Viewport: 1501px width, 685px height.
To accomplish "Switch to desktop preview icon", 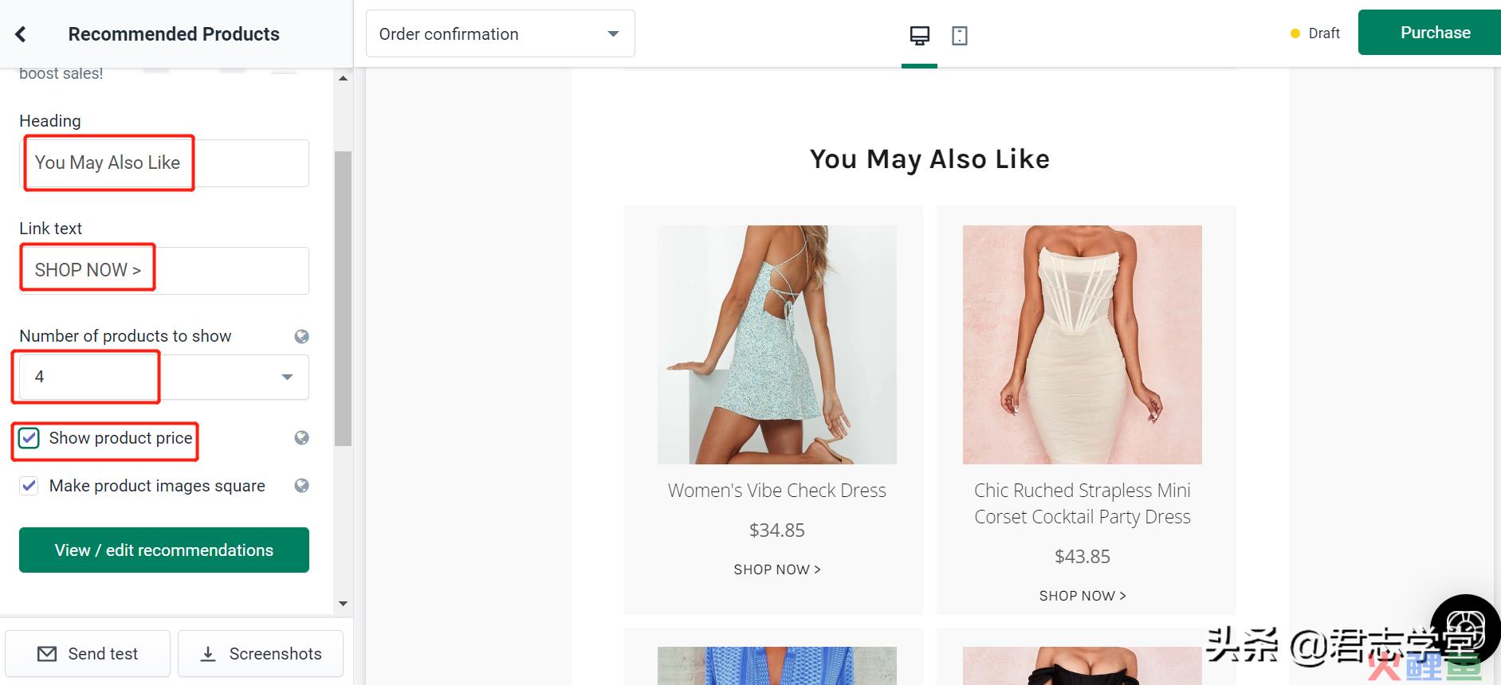I will pos(919,35).
